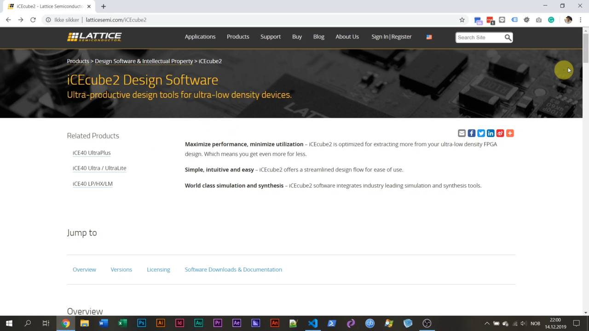Screen dimensions: 589x331
Task: Share the page on Facebook
Action: tap(471, 133)
